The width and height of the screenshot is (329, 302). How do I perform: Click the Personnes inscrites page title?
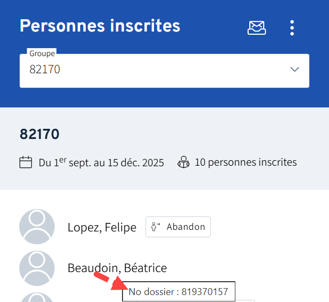point(100,26)
